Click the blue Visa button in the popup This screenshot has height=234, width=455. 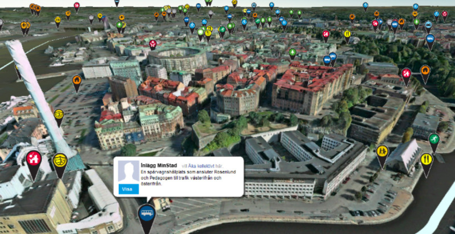point(129,189)
